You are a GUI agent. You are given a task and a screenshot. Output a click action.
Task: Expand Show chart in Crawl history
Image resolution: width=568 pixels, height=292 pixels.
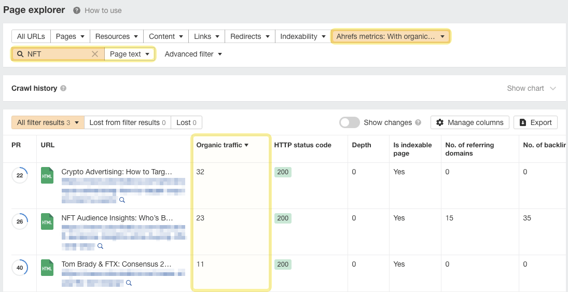(x=531, y=88)
